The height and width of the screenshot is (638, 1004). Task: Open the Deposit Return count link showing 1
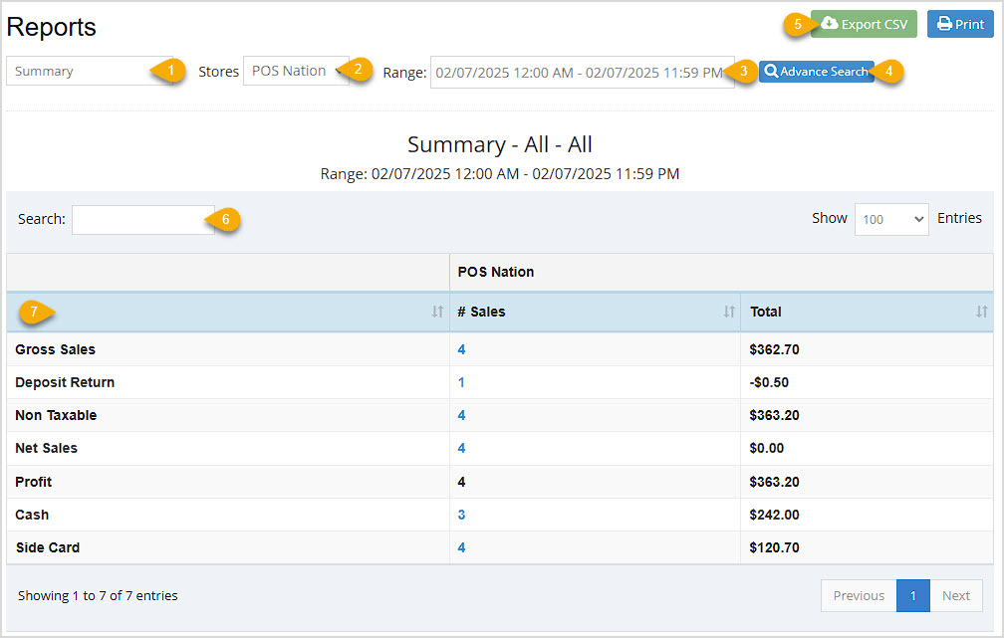[459, 382]
